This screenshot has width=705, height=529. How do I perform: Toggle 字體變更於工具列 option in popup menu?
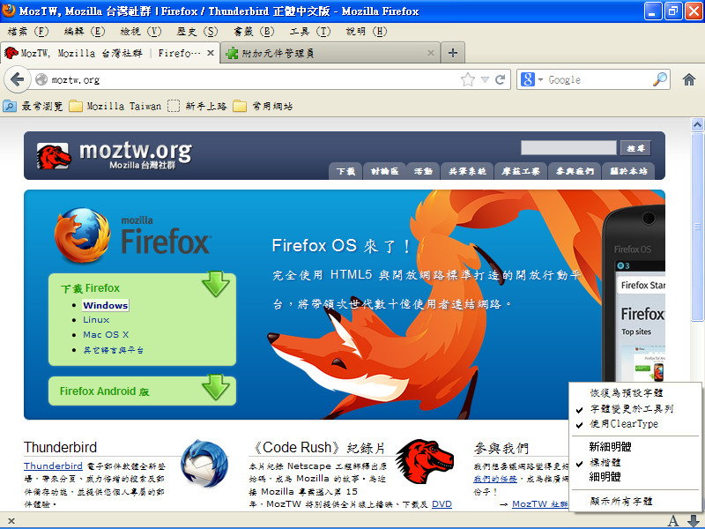pos(631,409)
